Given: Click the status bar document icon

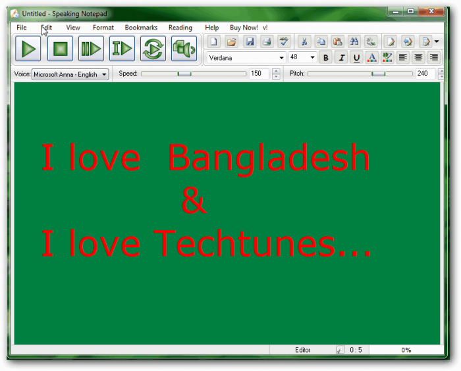Looking at the screenshot, I should point(340,350).
